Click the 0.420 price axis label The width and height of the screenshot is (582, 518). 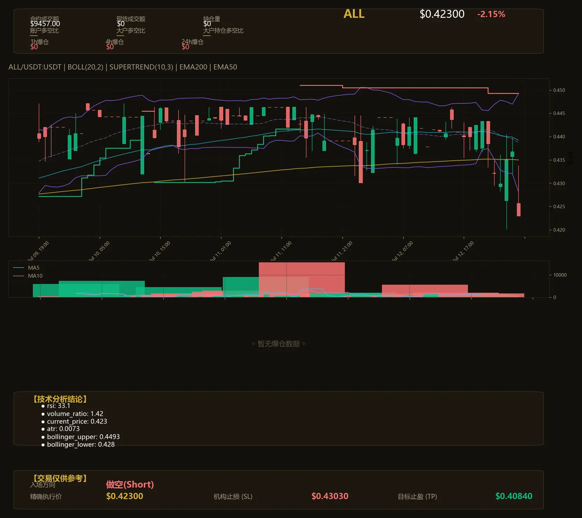pos(559,230)
